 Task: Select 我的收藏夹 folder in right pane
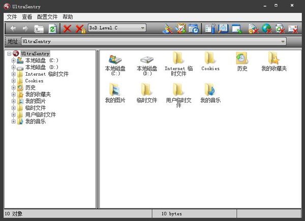point(273,58)
